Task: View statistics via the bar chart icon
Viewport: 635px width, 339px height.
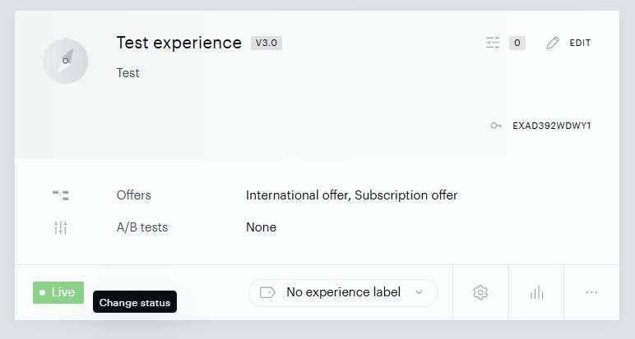Action: [x=536, y=292]
